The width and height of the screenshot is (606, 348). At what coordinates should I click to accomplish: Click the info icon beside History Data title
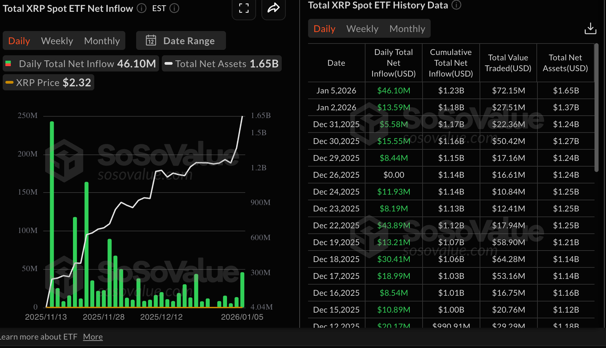coord(456,5)
